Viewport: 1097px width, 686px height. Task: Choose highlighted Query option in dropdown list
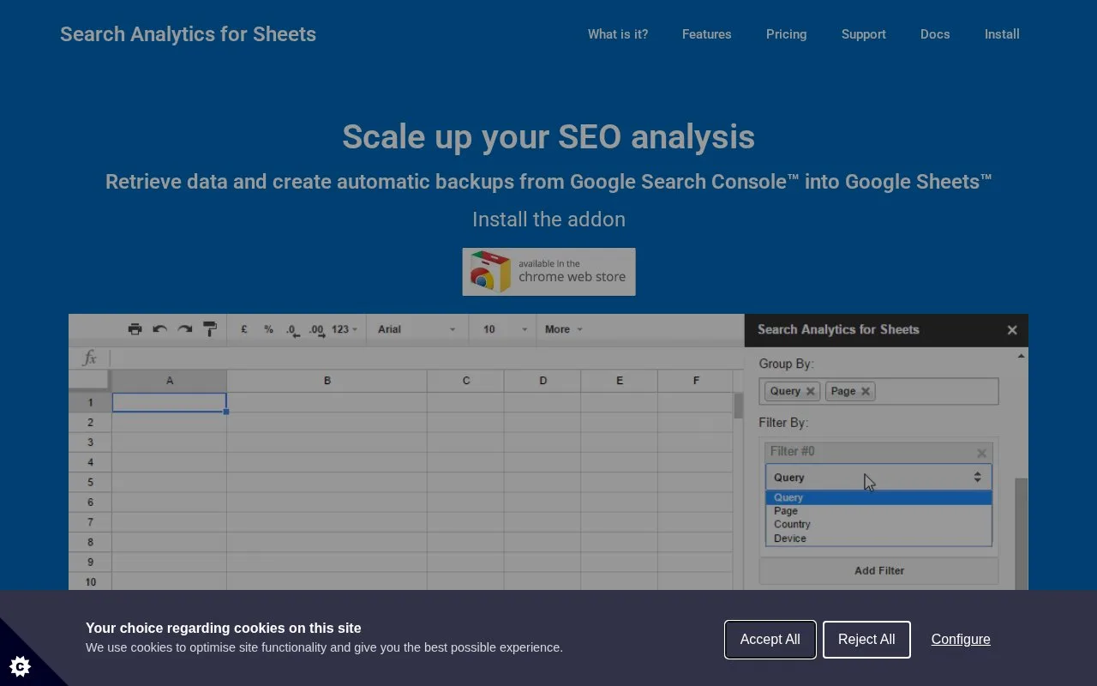click(878, 497)
